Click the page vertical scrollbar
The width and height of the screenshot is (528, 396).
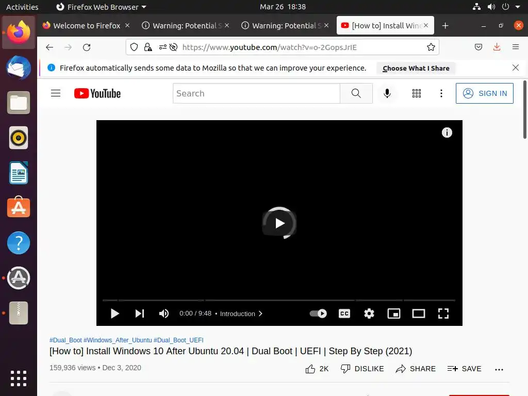524,109
